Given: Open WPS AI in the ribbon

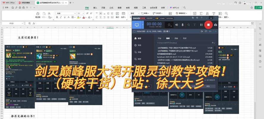Looking at the screenshot, I should (x=174, y=8).
